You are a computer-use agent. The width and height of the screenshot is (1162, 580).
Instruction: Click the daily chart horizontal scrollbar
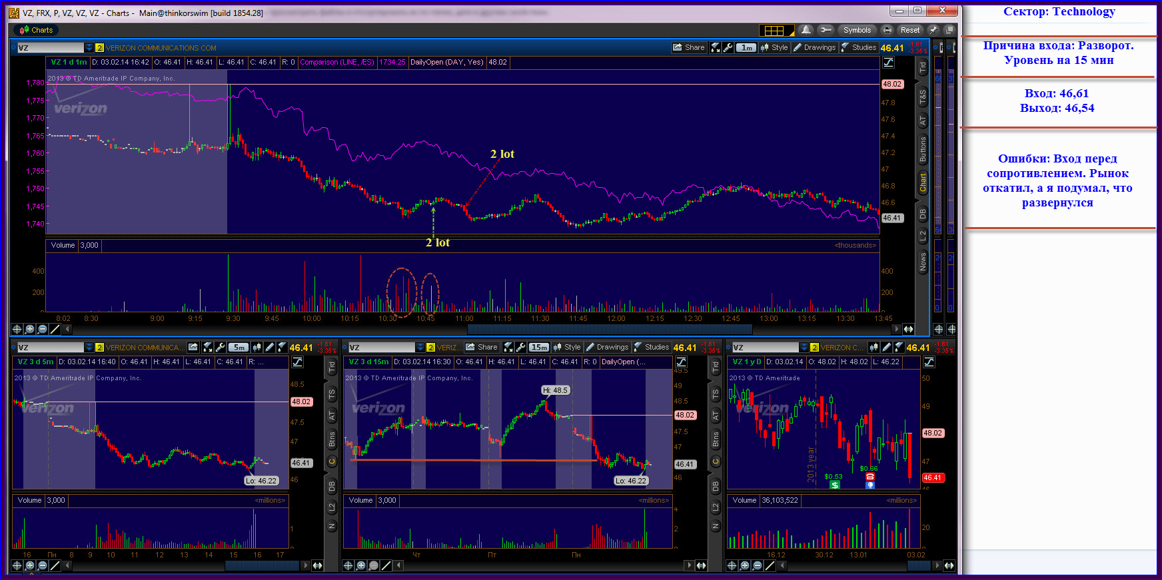(919, 565)
